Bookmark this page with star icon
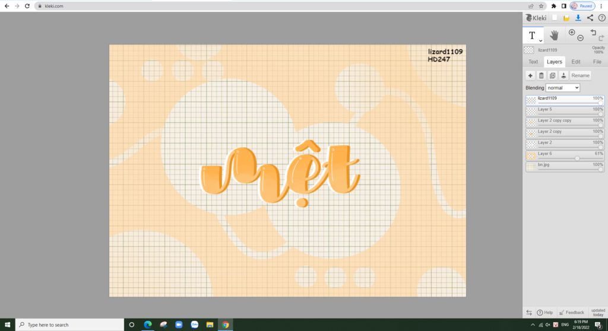608x331 pixels. coord(541,6)
